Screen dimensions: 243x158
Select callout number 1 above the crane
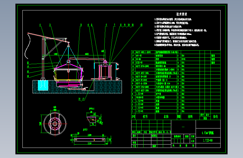tap(40, 25)
